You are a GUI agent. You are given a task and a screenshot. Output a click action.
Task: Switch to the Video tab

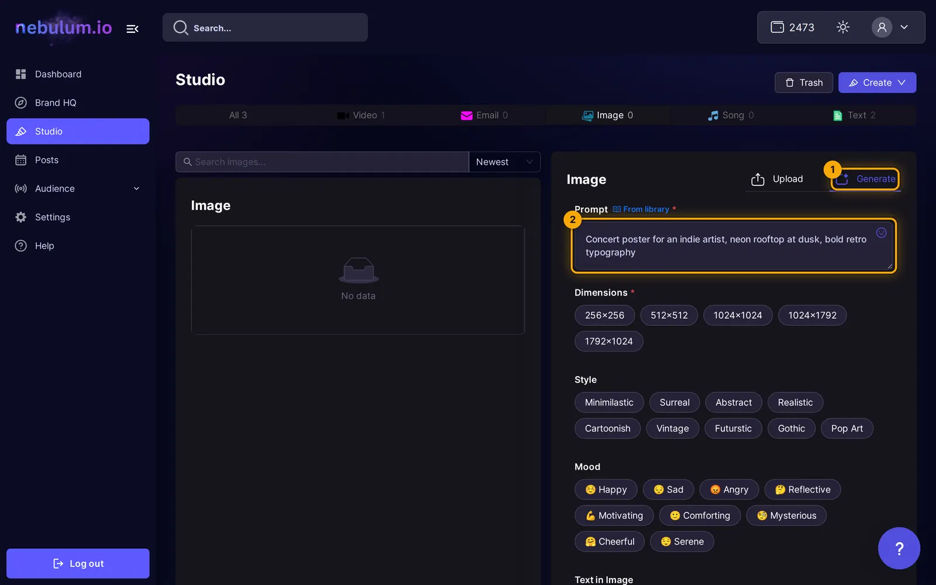tap(361, 115)
